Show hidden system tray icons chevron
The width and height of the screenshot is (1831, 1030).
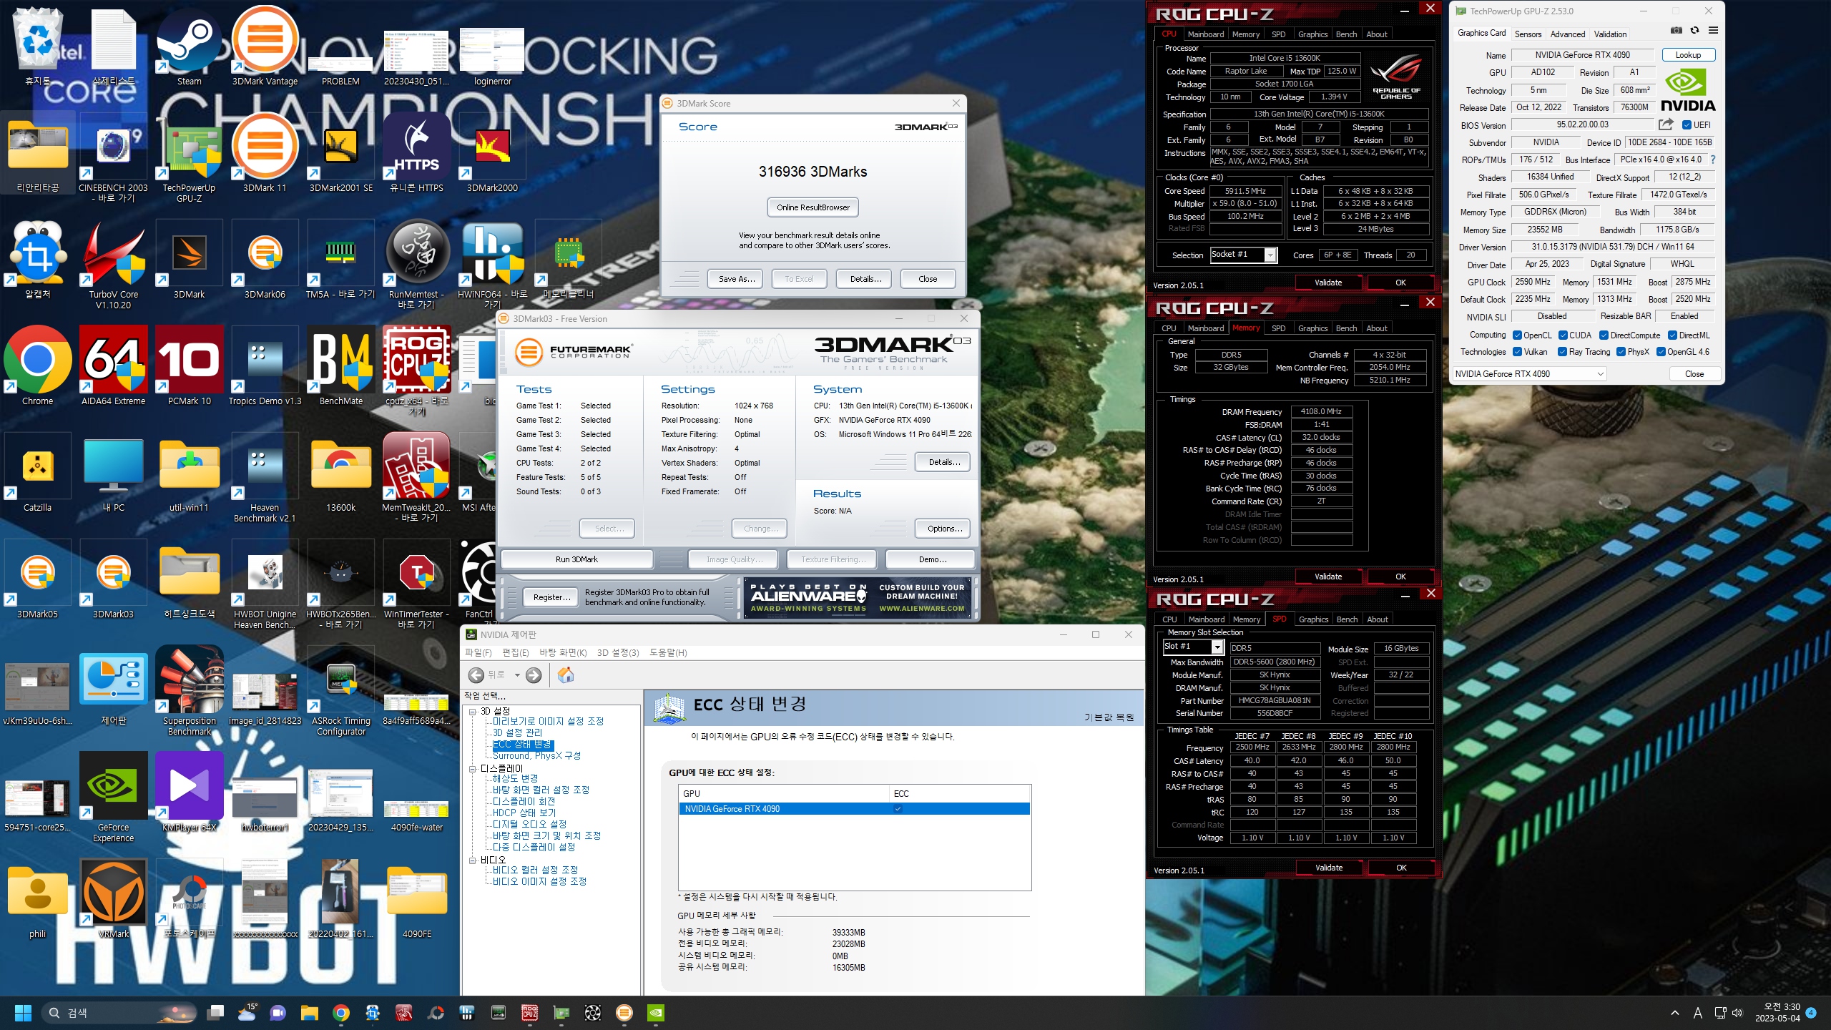(1674, 1013)
